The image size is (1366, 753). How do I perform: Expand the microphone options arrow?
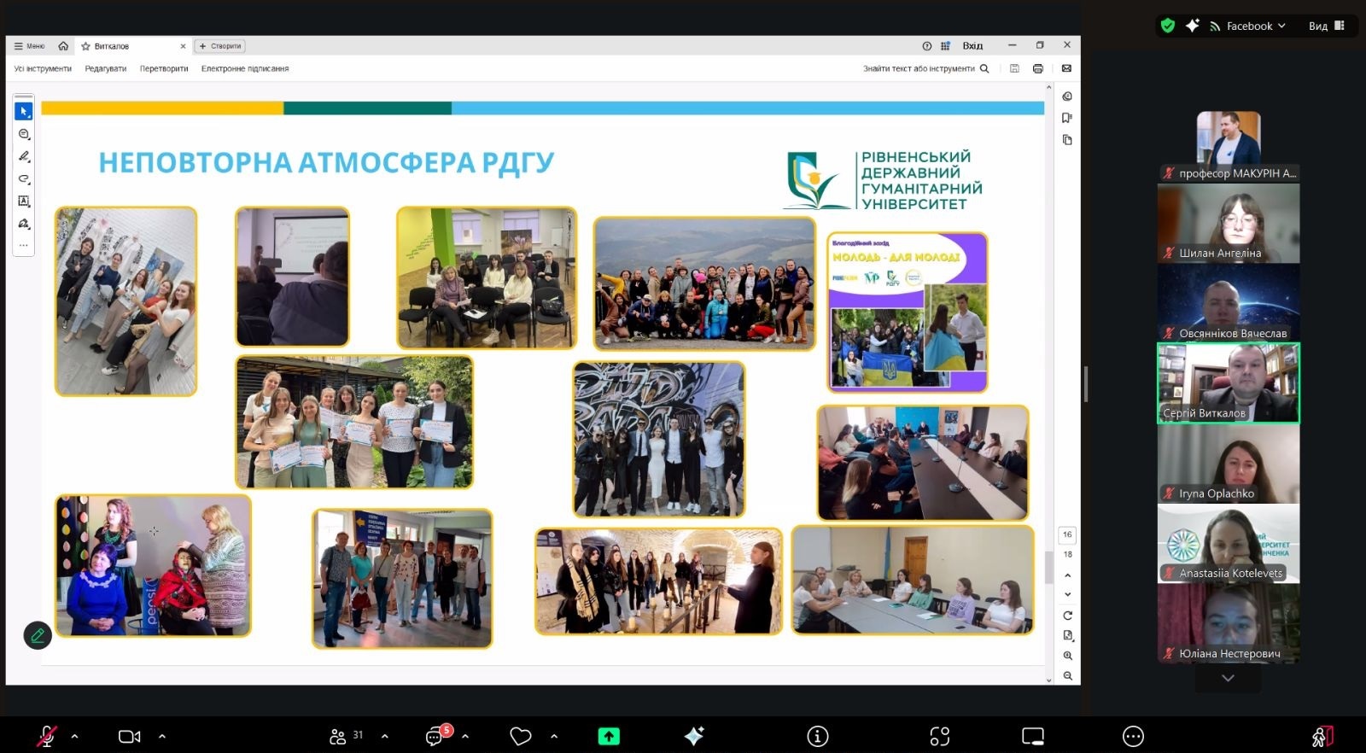pyautogui.click(x=75, y=736)
